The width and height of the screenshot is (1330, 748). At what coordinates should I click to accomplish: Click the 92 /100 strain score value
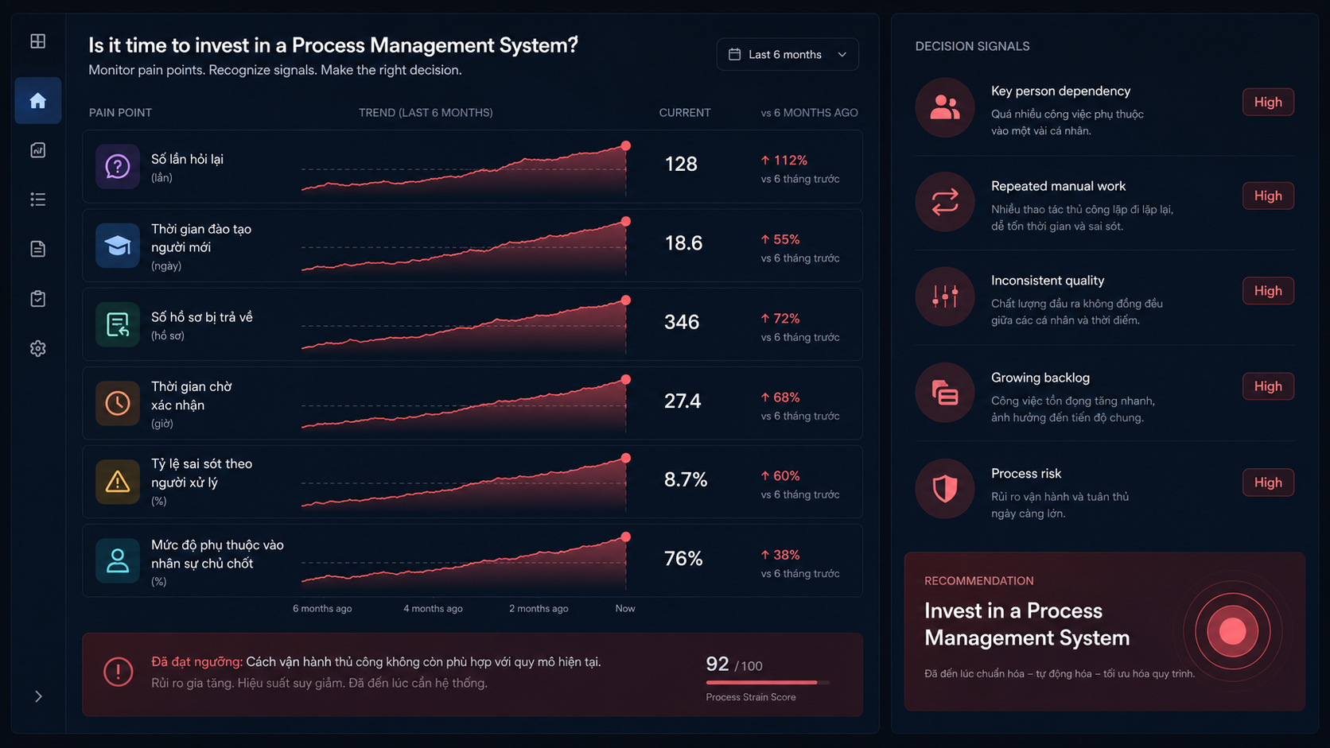point(733,665)
